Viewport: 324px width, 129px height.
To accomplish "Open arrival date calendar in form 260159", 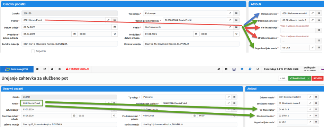I will click(x=197, y=34).
